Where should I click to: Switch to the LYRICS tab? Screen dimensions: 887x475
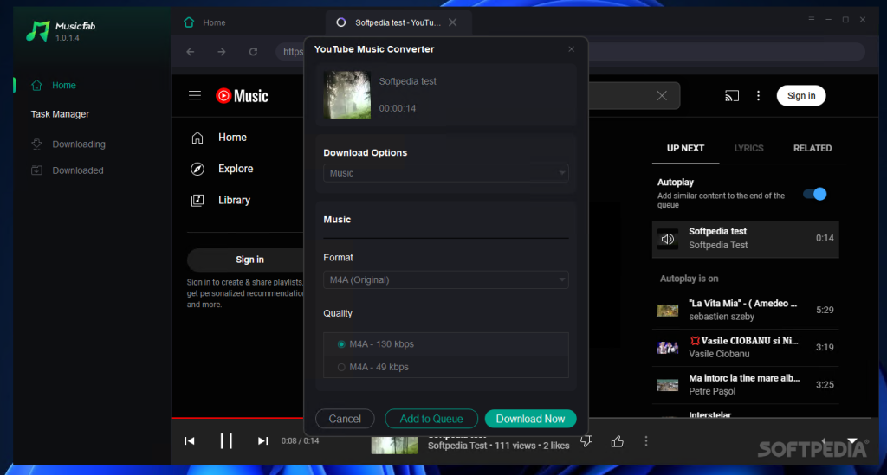point(748,148)
